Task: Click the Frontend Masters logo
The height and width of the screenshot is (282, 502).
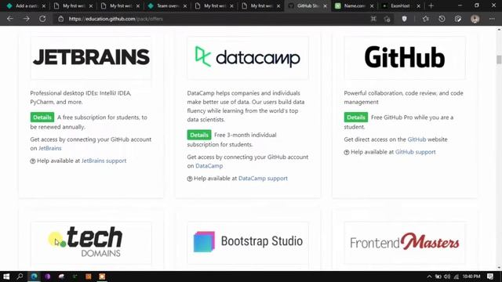Action: click(x=405, y=243)
